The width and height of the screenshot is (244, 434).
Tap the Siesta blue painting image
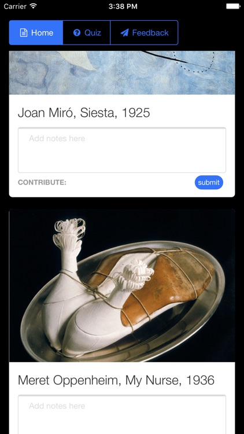click(122, 72)
